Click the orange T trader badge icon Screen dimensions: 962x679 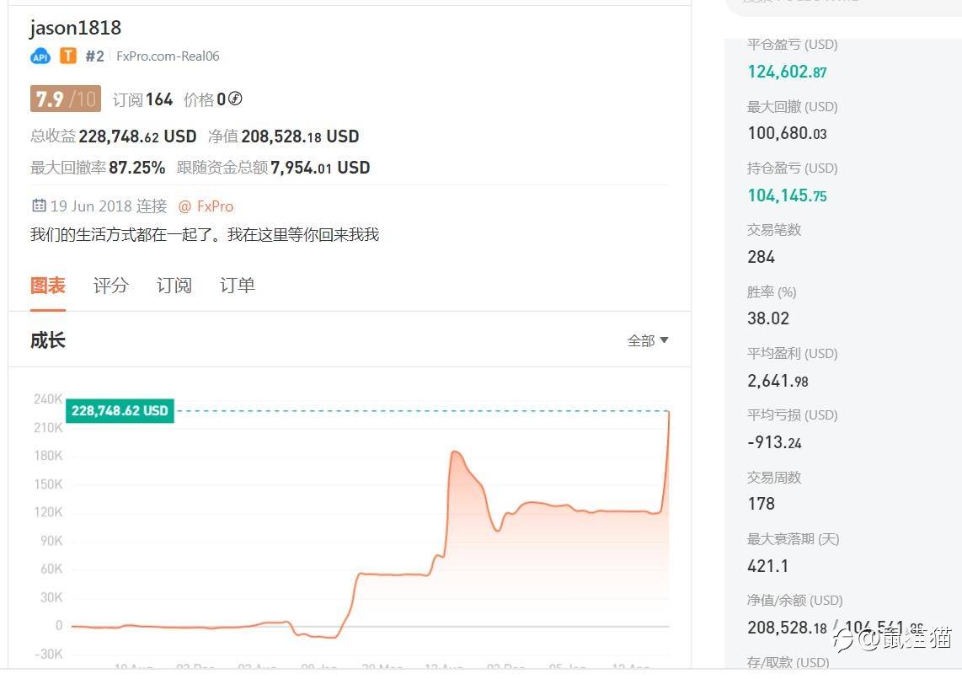[x=68, y=56]
